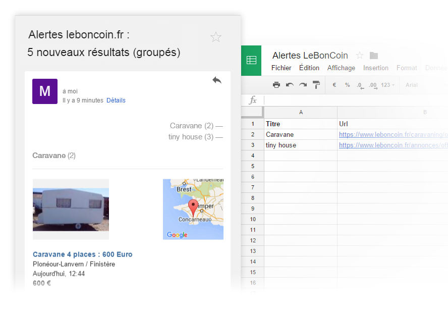Click the reply arrow icon in email
Image resolution: width=448 pixels, height=309 pixels.
tap(217, 80)
